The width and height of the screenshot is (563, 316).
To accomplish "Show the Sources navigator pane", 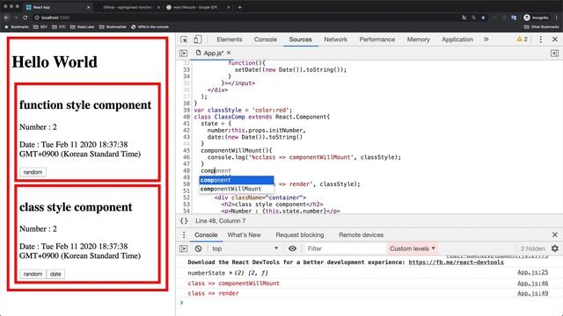I will point(184,53).
